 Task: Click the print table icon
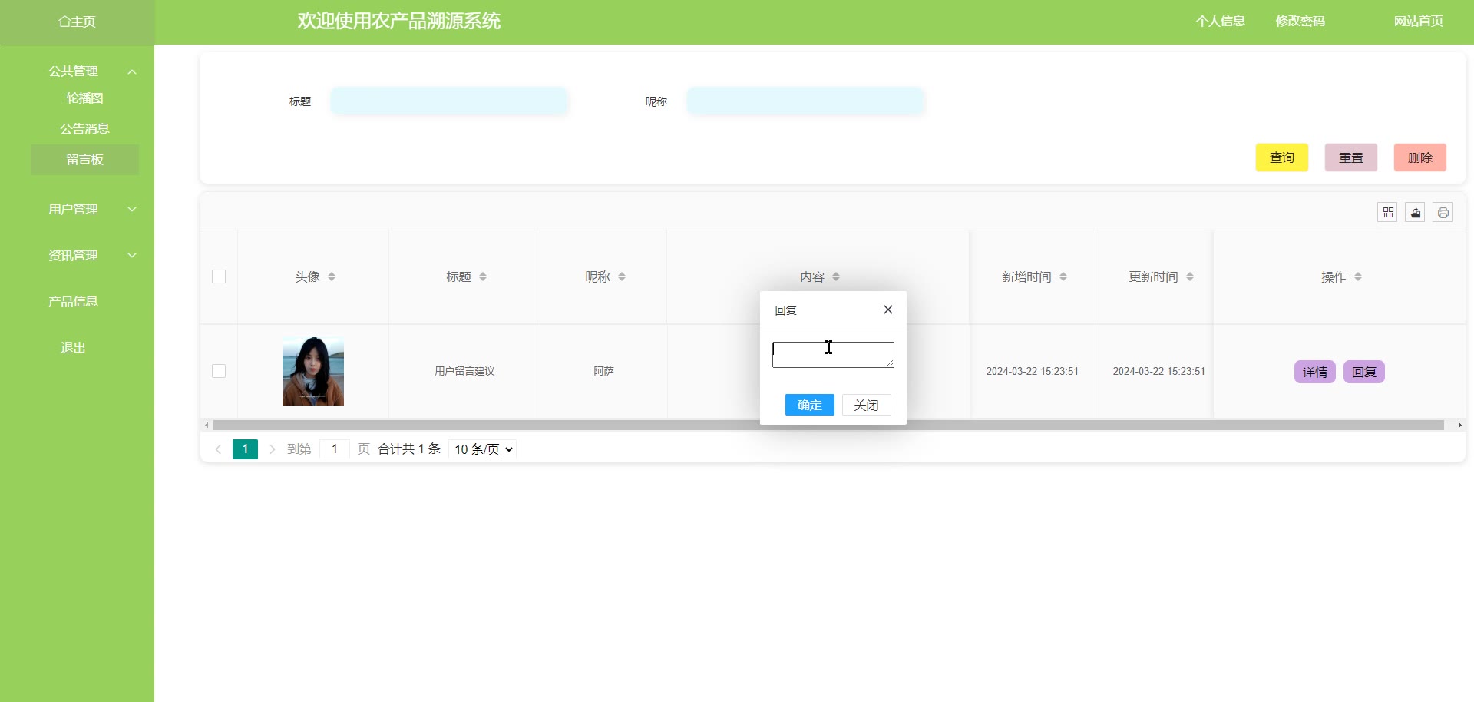1443,213
